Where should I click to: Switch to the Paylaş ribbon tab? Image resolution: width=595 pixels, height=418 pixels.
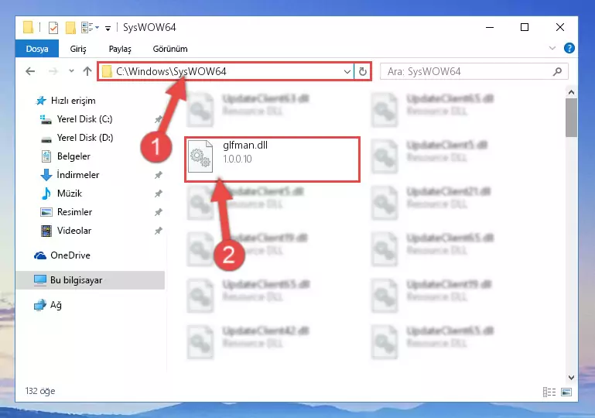[120, 49]
